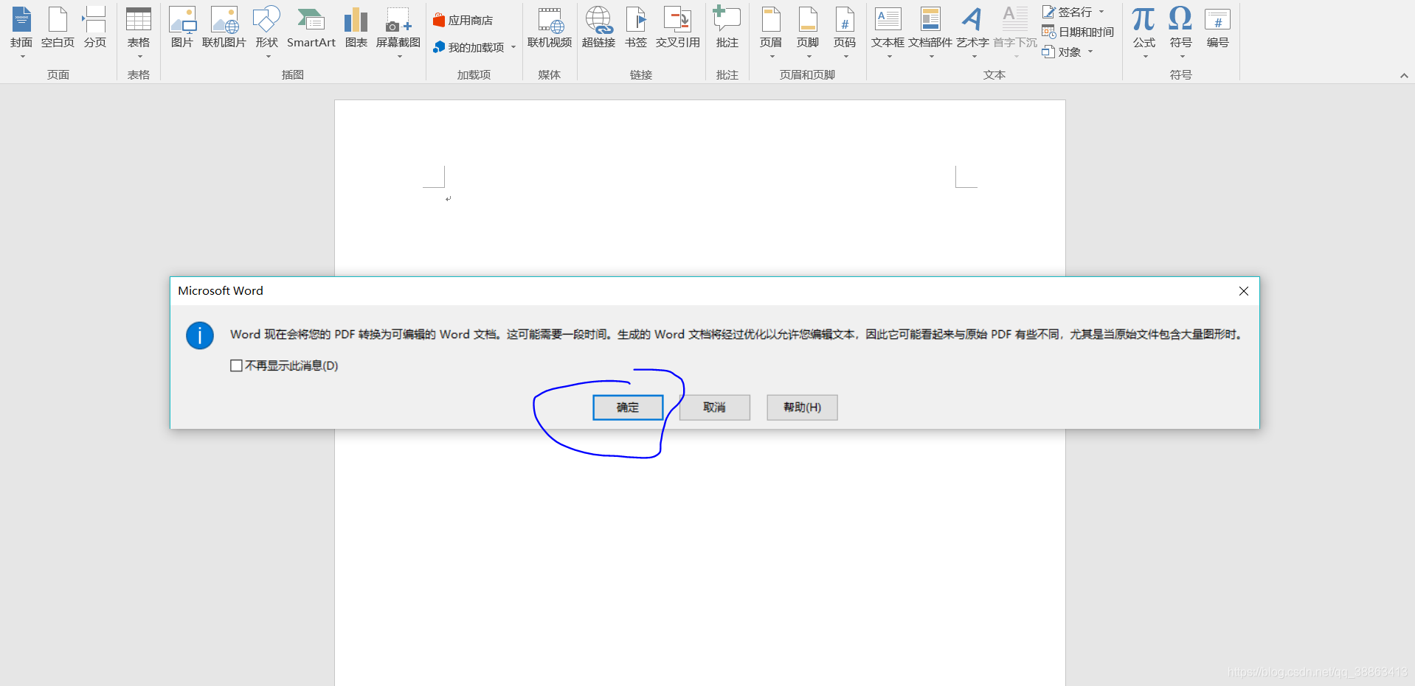The height and width of the screenshot is (686, 1415).
Task: Collapse the ribbon with the chevron
Action: pyautogui.click(x=1404, y=75)
